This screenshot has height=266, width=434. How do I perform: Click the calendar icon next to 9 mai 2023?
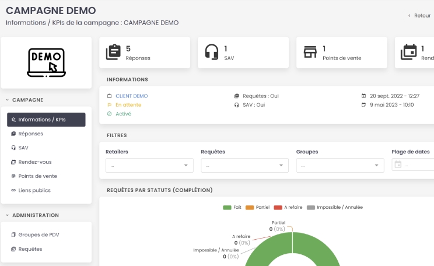pyautogui.click(x=363, y=105)
